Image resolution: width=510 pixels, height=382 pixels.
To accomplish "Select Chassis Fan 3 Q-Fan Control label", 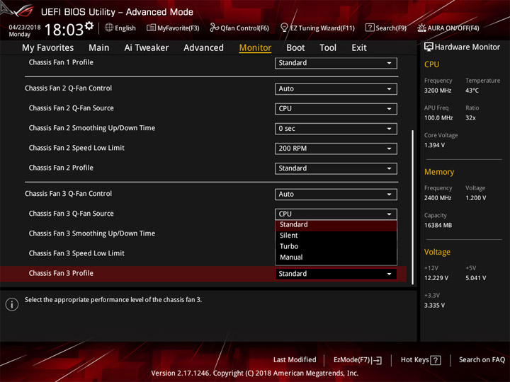I will [68, 194].
